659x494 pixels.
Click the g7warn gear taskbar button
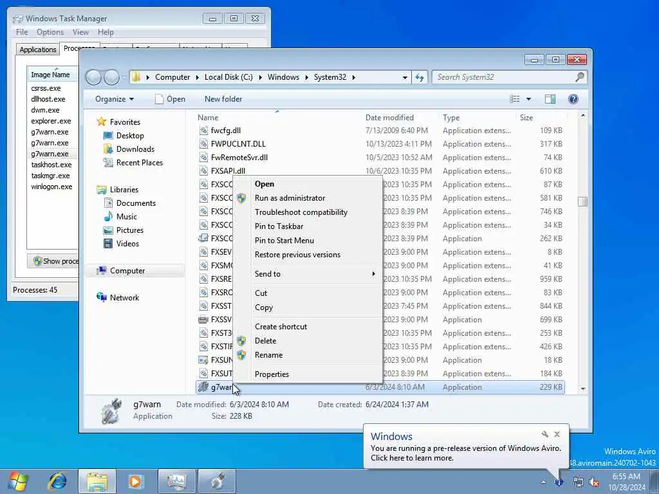pos(217,481)
